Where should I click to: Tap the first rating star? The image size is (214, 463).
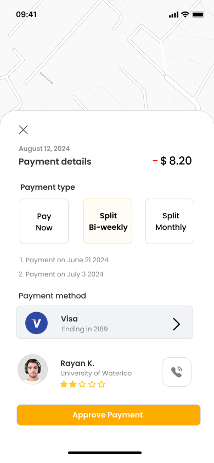coord(64,384)
